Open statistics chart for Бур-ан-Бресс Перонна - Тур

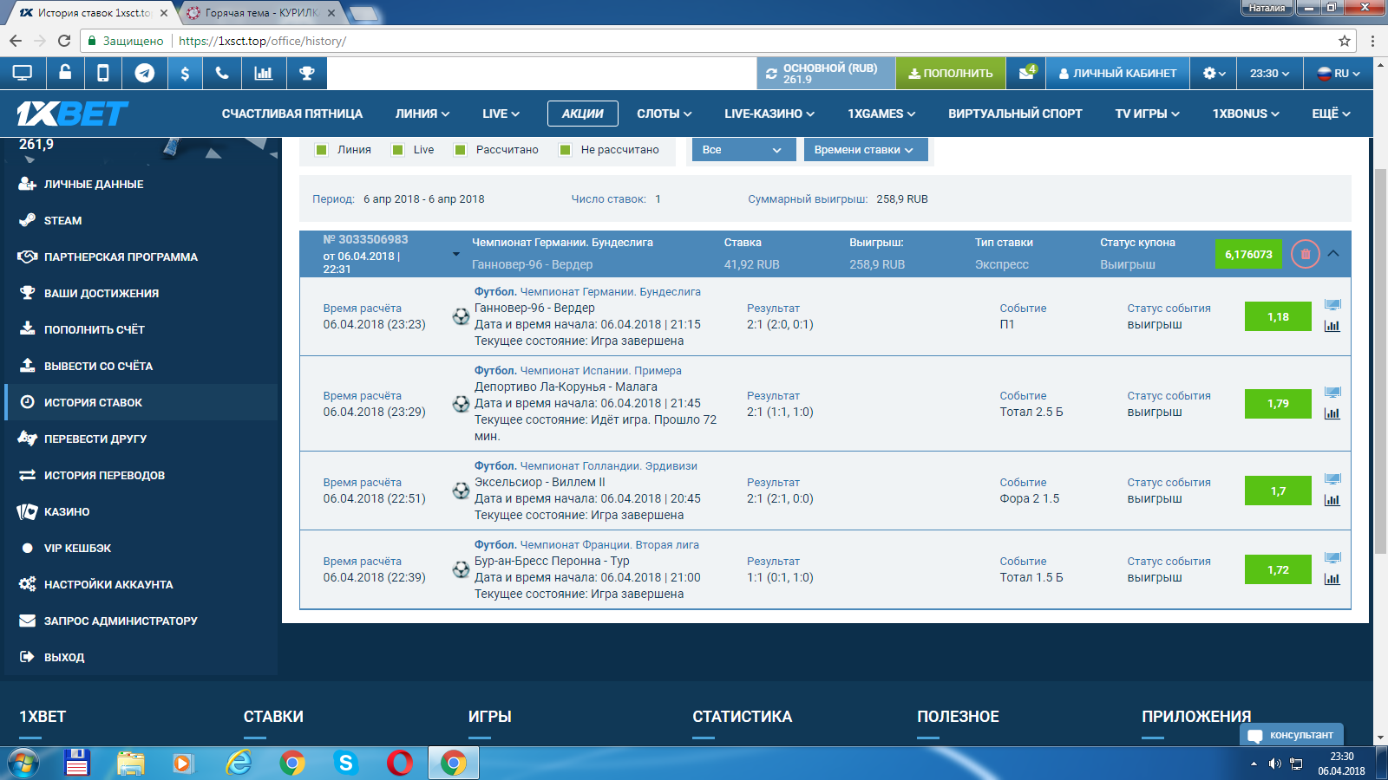[x=1332, y=579]
